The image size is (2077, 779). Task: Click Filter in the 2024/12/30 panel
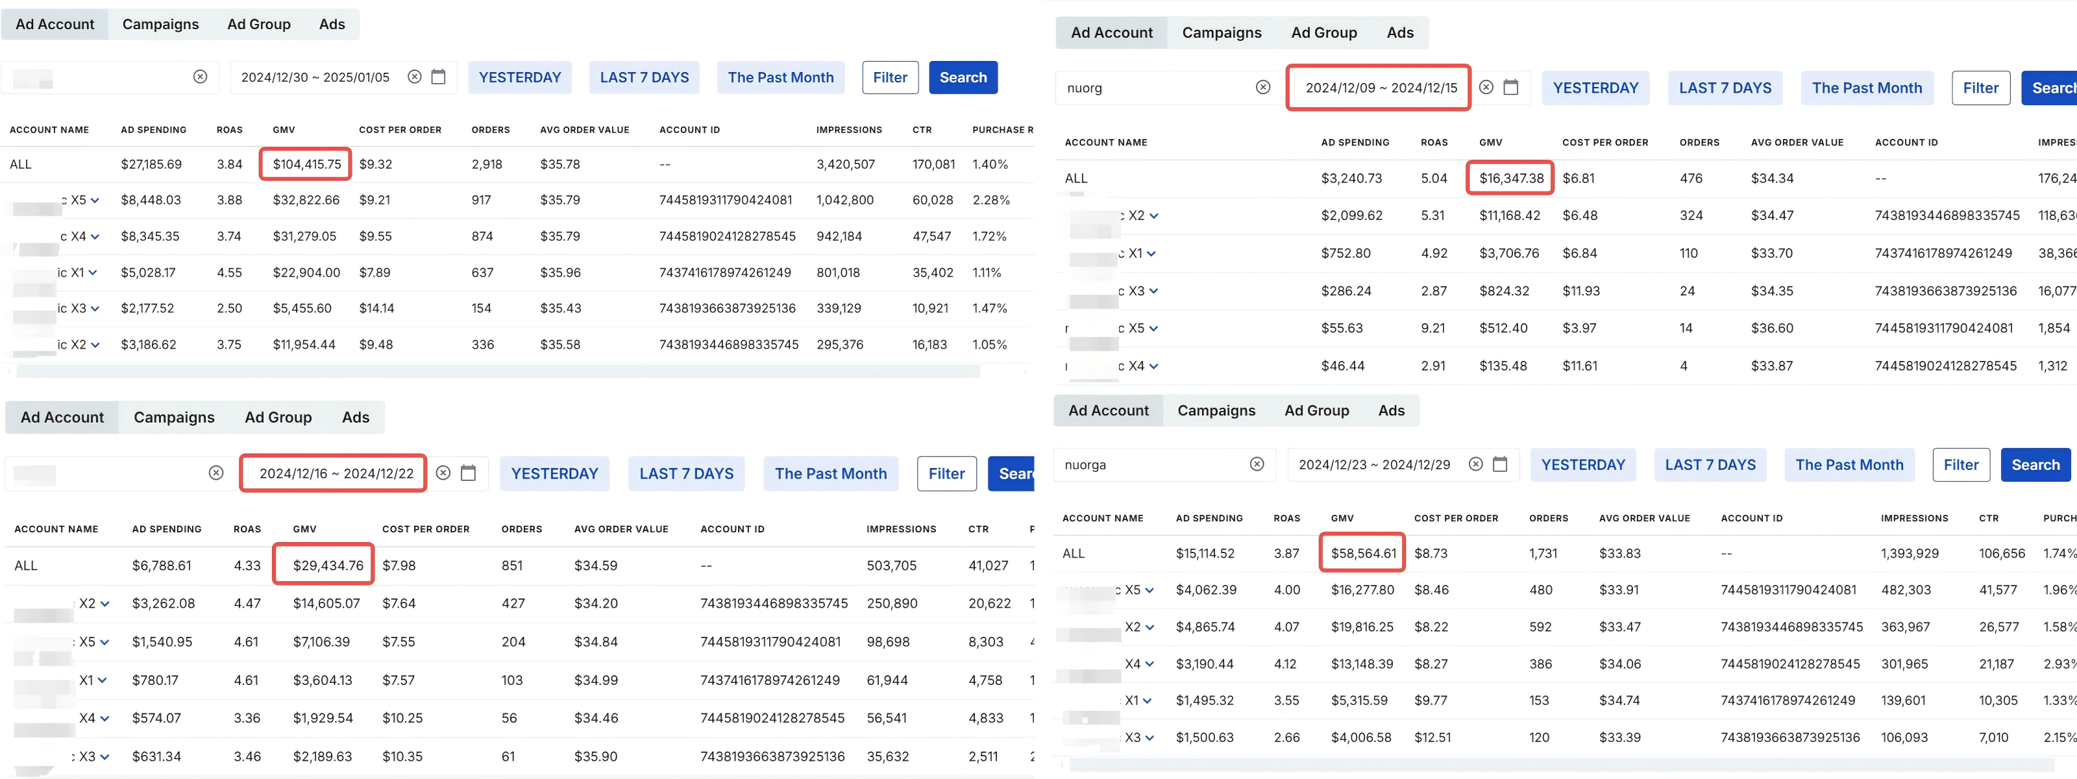tap(890, 77)
